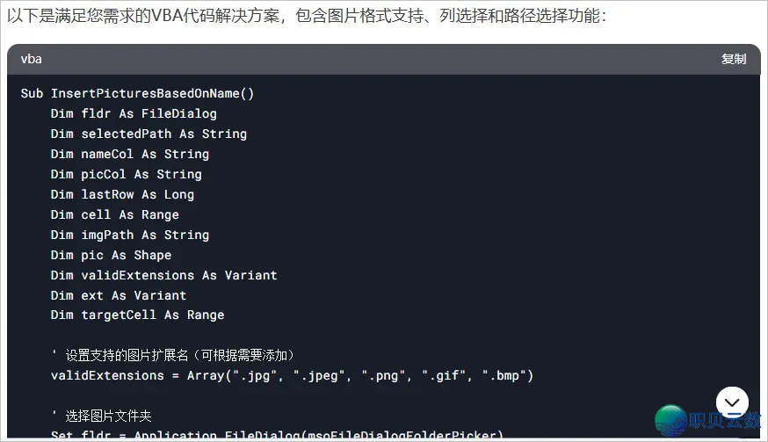
Task: Copy the VBA code with 复制 button
Action: (733, 59)
